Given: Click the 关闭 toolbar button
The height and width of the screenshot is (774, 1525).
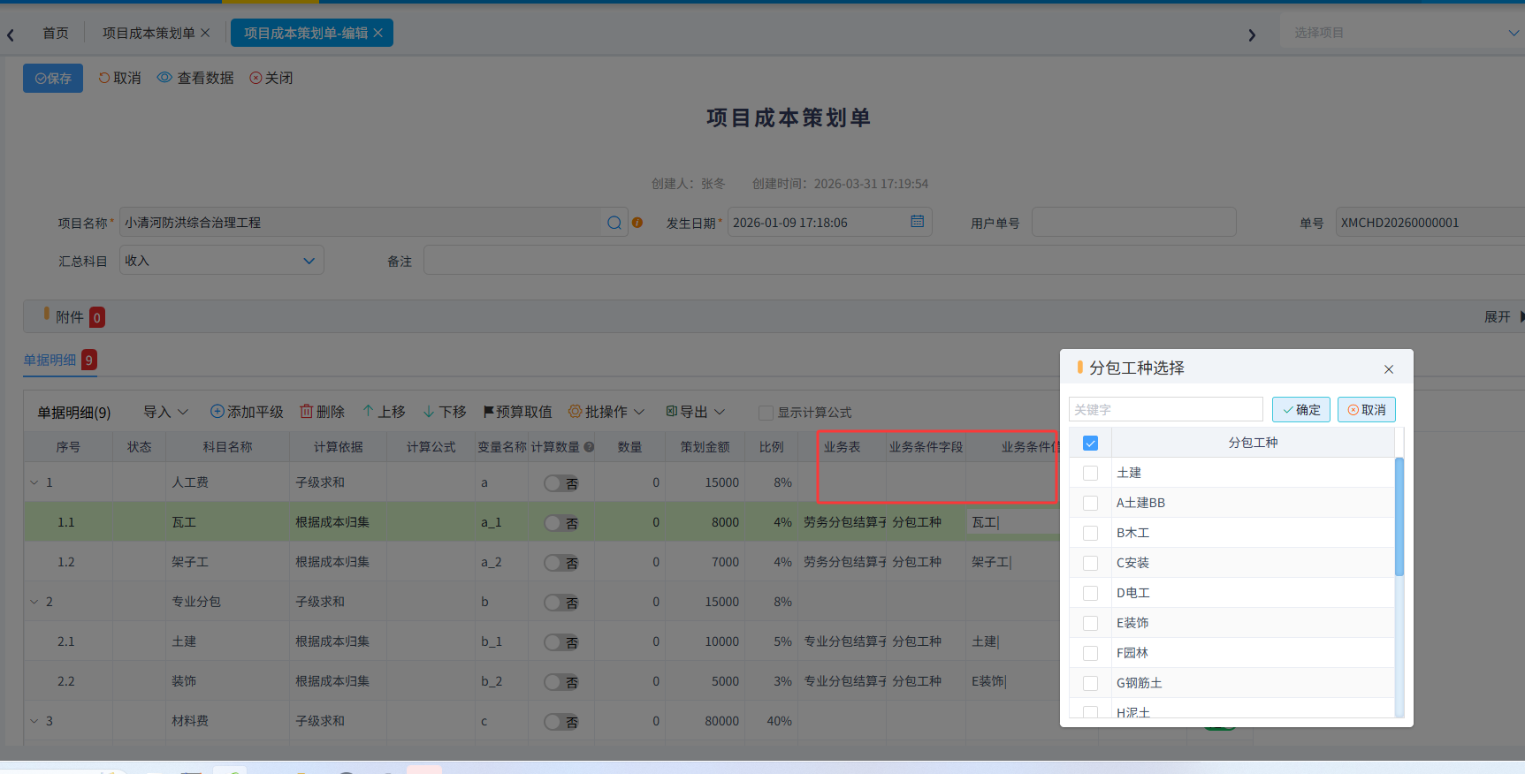Looking at the screenshot, I should (x=271, y=78).
